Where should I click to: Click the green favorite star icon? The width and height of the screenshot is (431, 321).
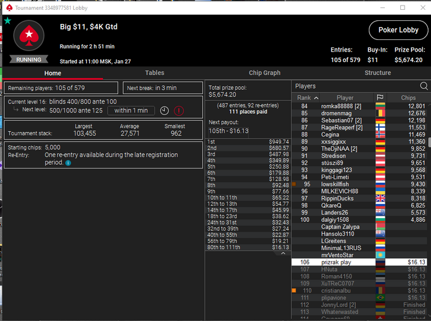point(7,20)
